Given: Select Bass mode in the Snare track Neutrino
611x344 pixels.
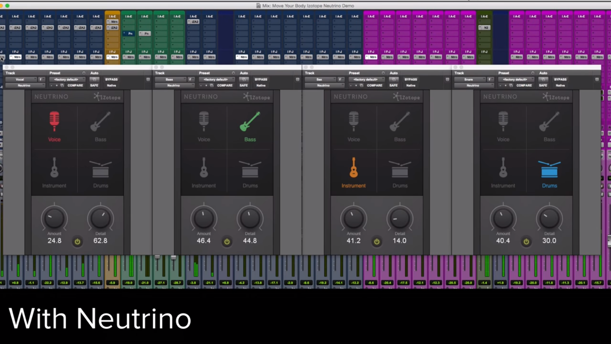Looking at the screenshot, I should pos(550,127).
